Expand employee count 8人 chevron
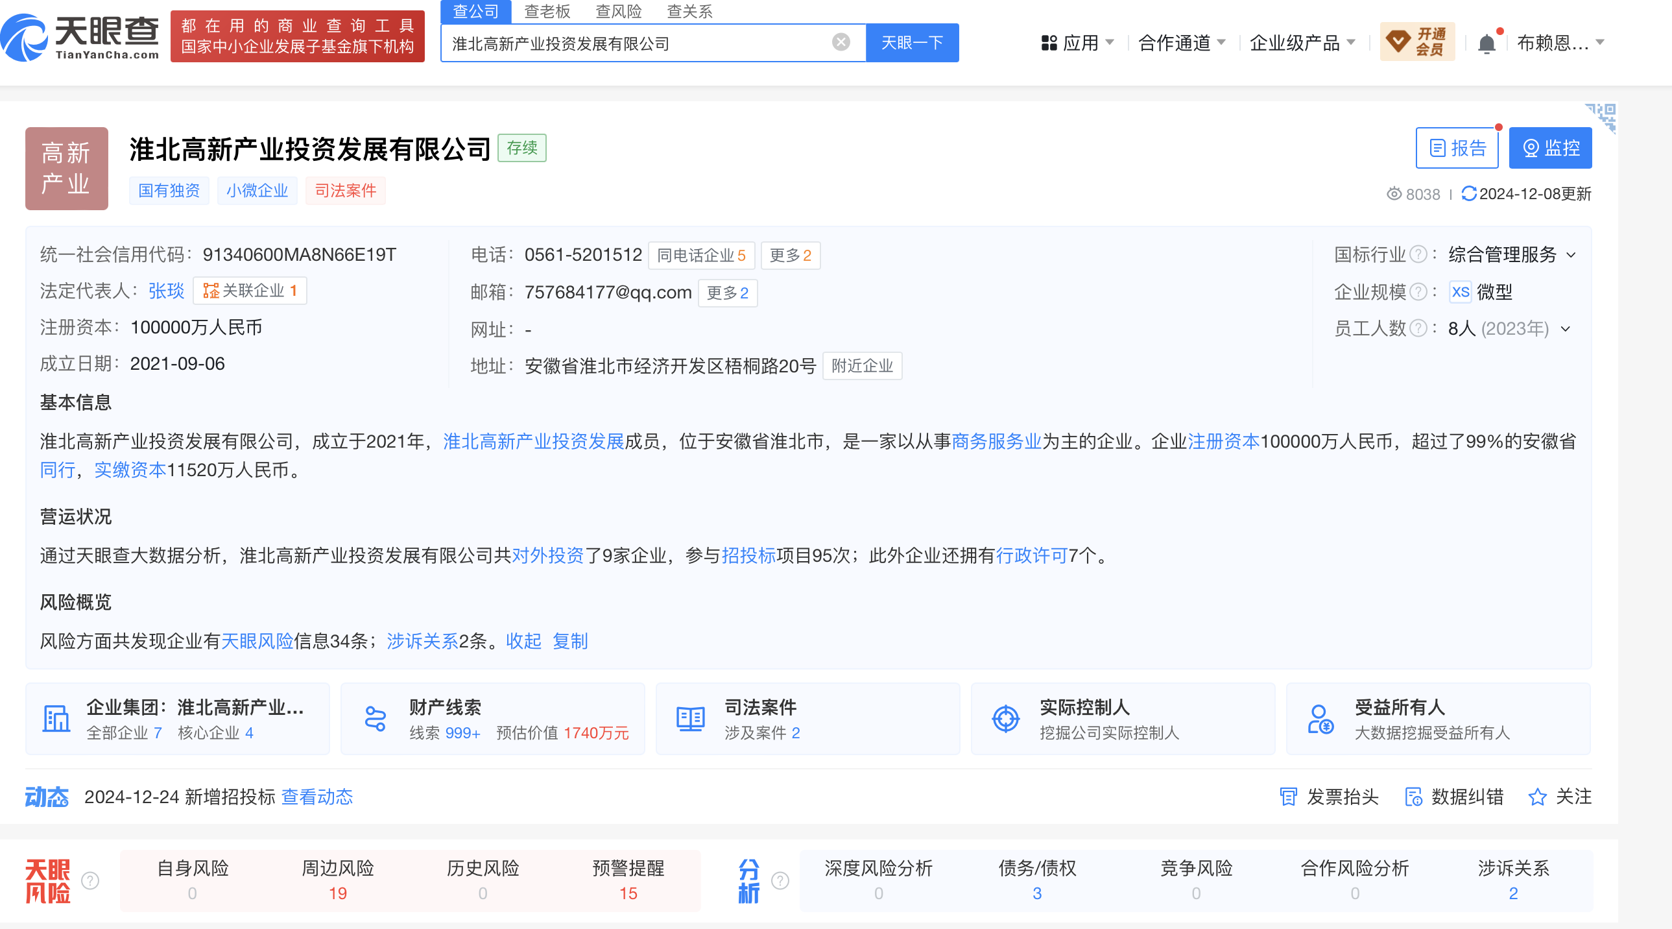This screenshot has height=929, width=1672. pos(1566,329)
